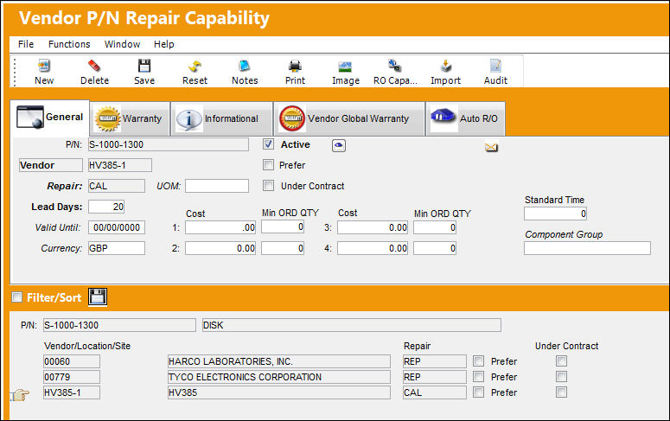Click the lower P/N field S-1000-1300
670x421 pixels.
[119, 325]
